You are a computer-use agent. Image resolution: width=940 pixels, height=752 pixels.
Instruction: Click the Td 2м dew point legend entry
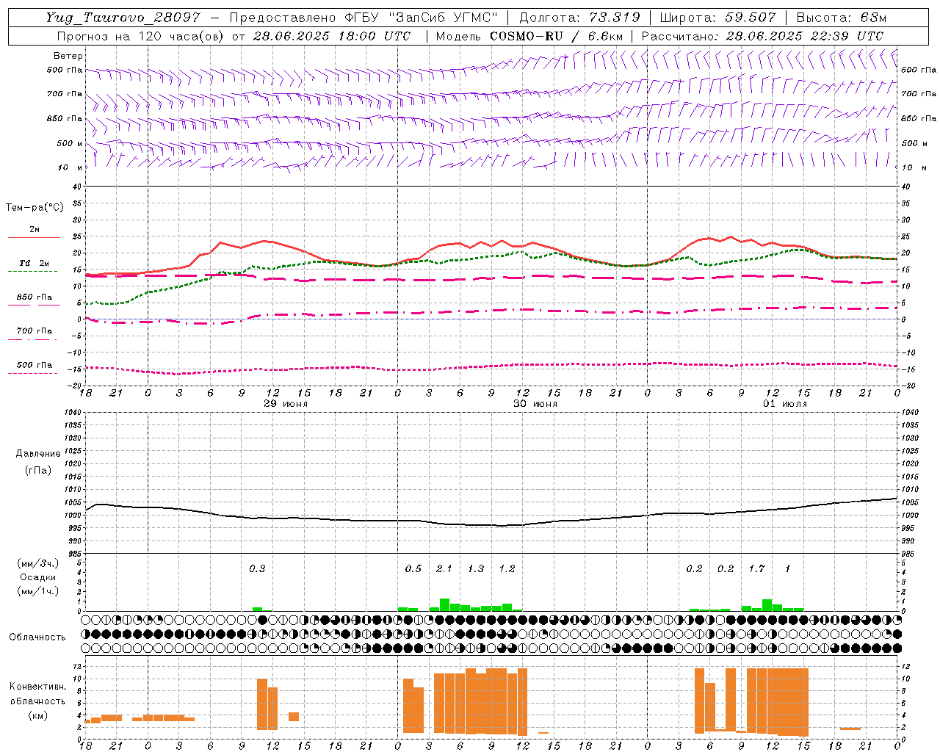(34, 263)
